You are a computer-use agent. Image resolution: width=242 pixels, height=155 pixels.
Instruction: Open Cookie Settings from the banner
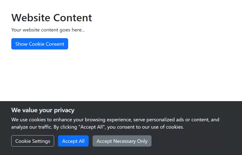click(x=33, y=141)
